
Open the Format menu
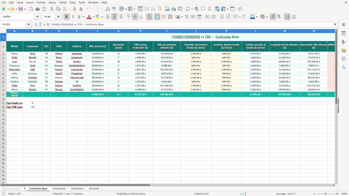tap(41, 2)
